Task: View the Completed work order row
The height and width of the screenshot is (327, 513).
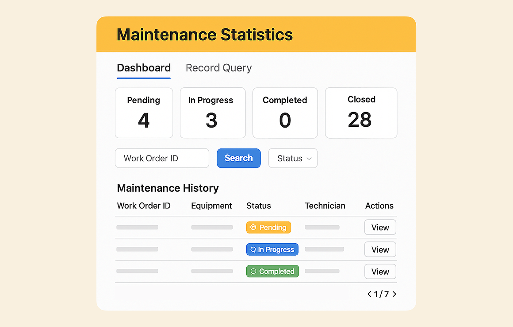Action: [380, 272]
